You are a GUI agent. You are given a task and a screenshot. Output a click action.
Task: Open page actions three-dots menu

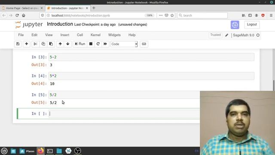pyautogui.click(x=161, y=15)
